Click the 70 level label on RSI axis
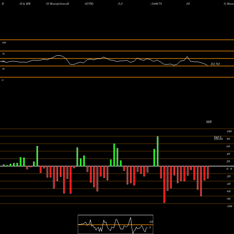The width and height of the screenshot is (234, 234). [3, 54]
